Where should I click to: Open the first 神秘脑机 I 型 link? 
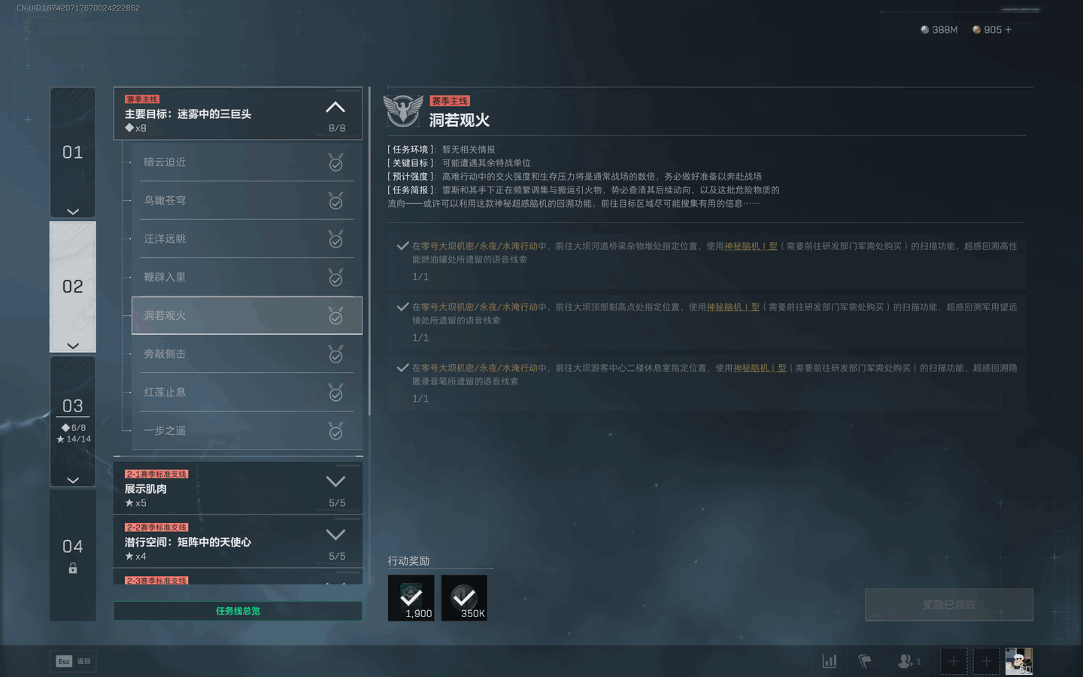(x=751, y=246)
